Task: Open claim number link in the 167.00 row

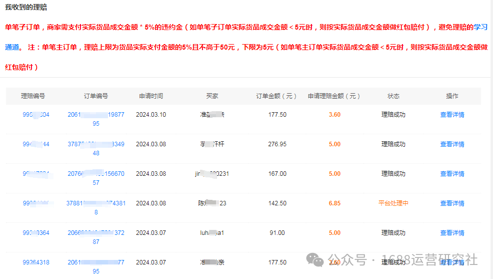Action: (x=36, y=174)
